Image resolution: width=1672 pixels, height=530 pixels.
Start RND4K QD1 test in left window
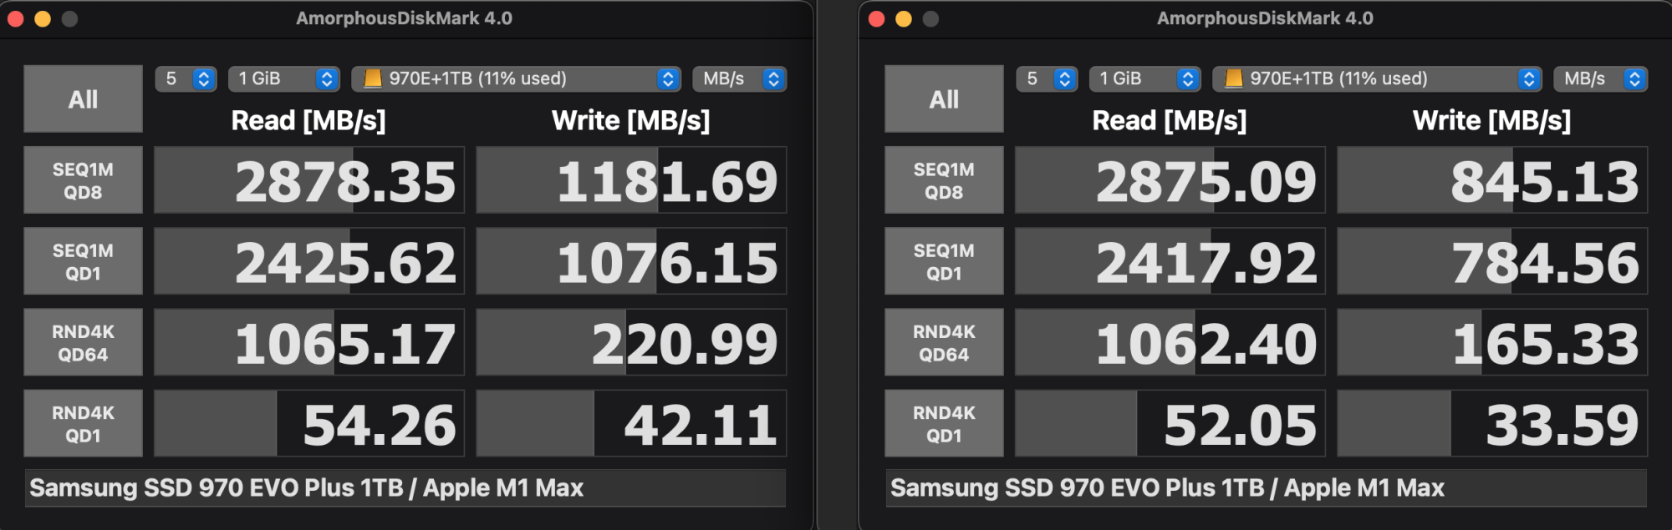click(x=83, y=423)
